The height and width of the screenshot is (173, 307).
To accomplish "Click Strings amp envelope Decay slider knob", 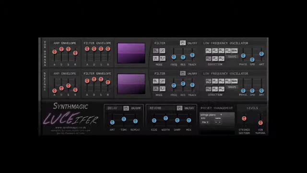I will [x=61, y=88].
